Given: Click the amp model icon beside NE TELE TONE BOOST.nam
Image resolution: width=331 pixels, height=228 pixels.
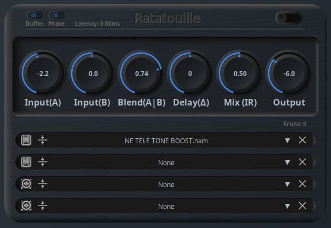Looking at the screenshot, I should pos(26,140).
